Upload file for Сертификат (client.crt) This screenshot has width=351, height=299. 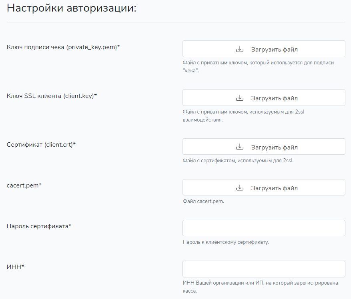264,146
